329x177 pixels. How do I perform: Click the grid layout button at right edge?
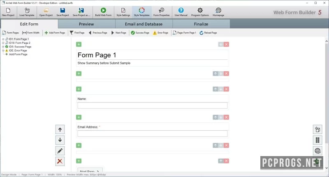(317, 140)
